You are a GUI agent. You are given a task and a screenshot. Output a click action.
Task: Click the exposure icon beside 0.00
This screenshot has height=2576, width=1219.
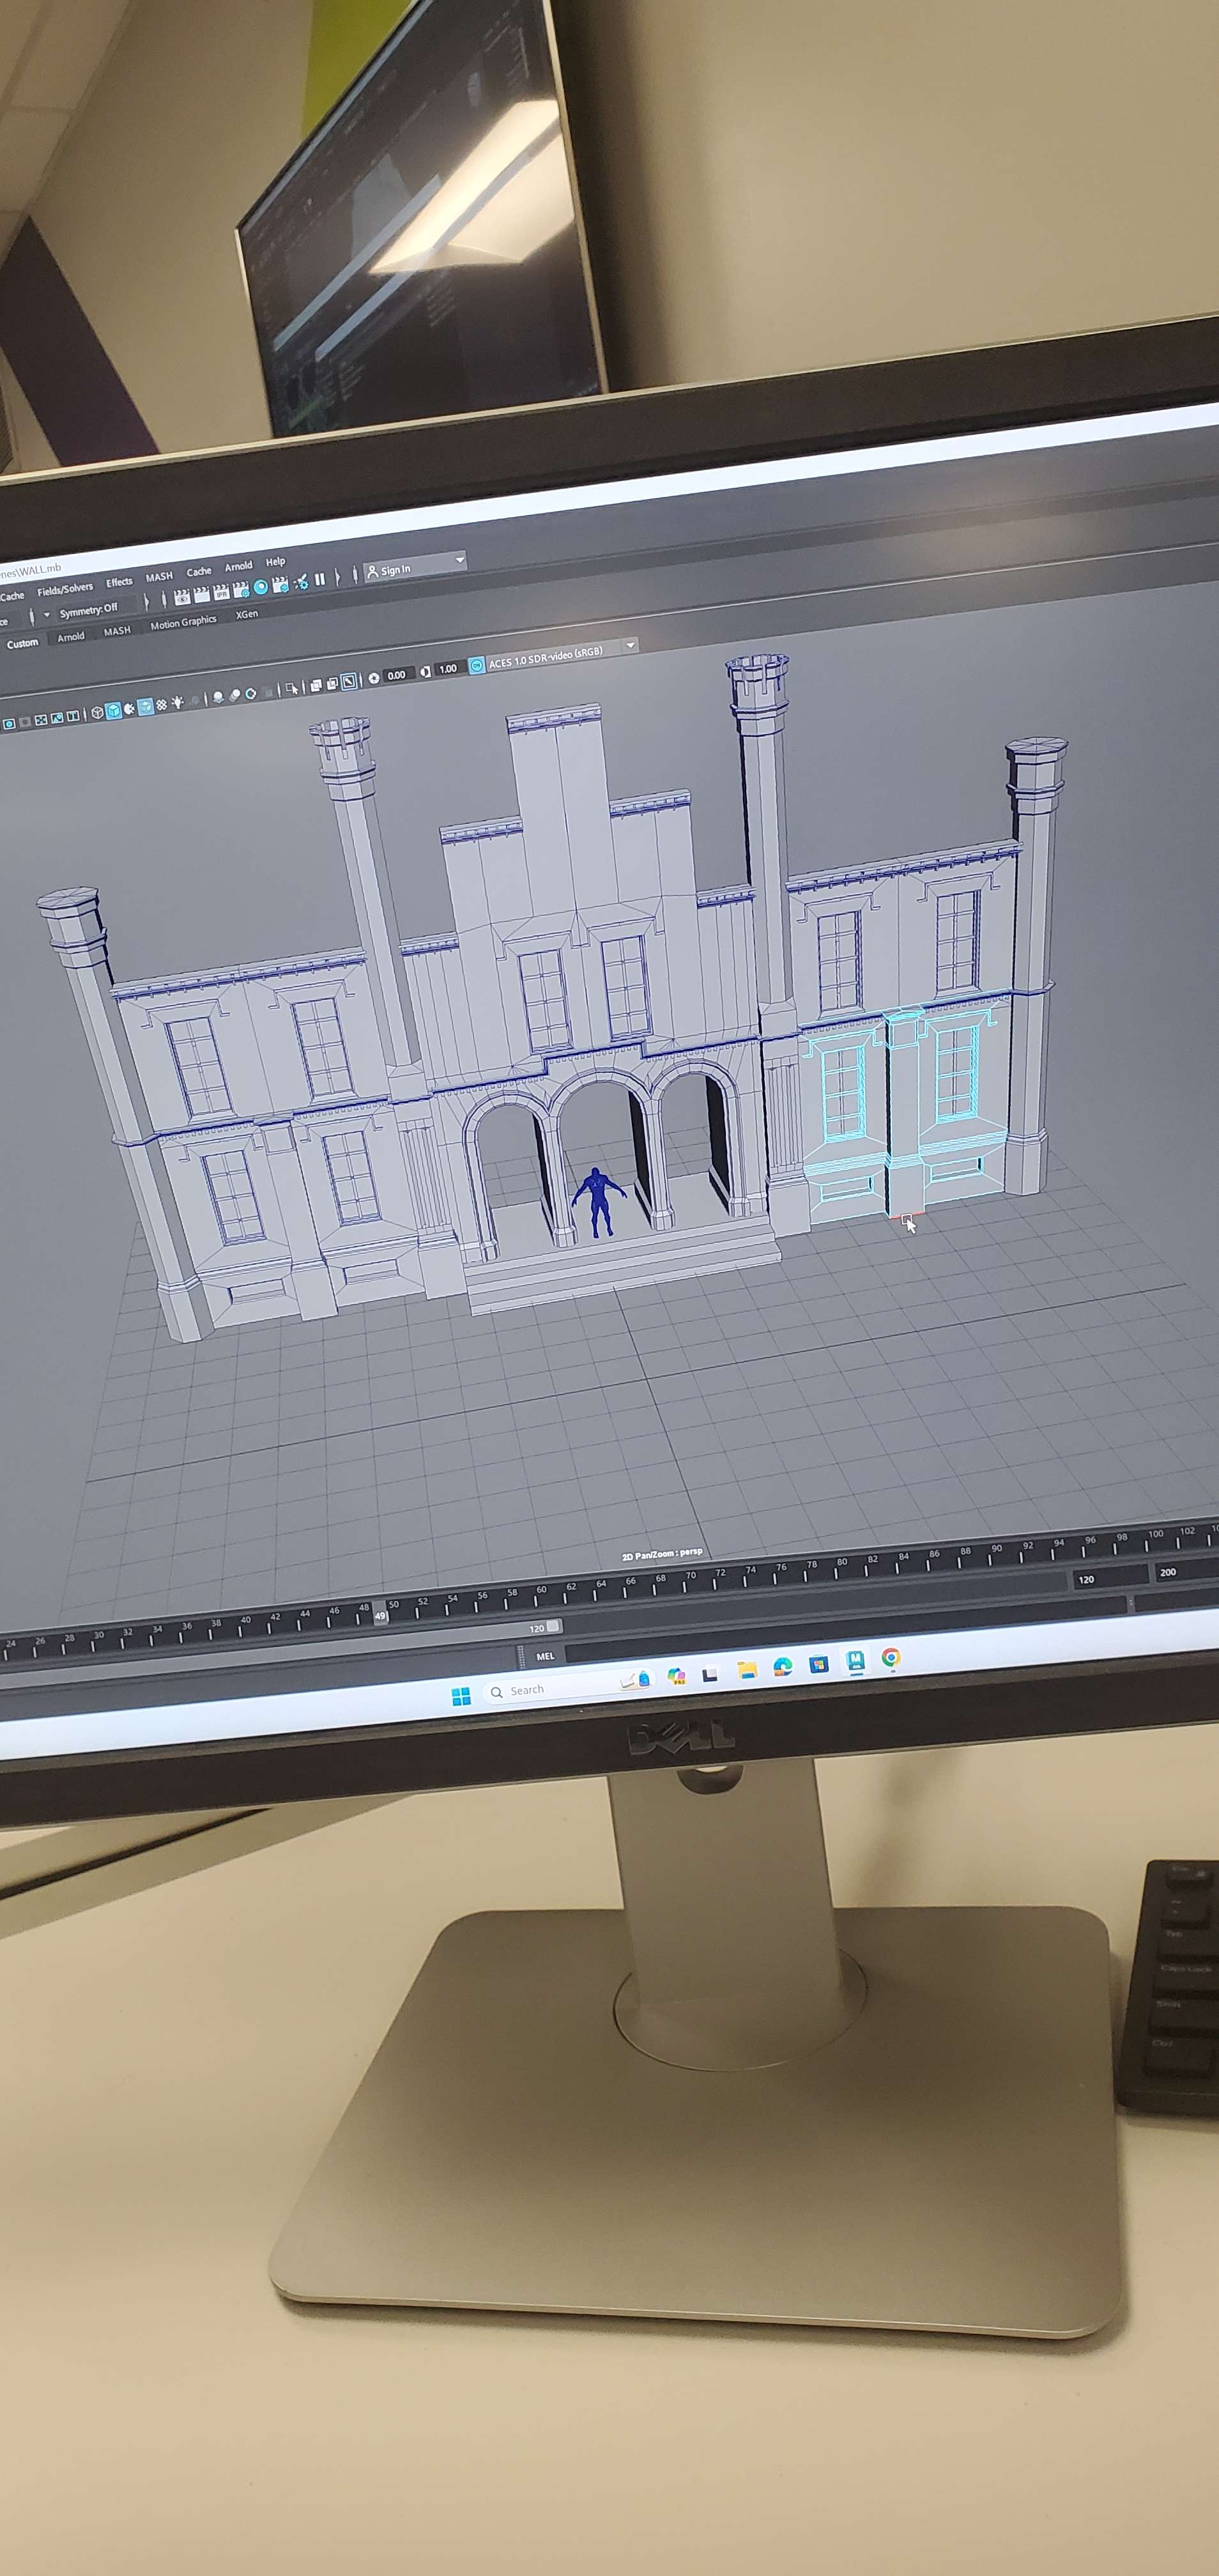374,678
